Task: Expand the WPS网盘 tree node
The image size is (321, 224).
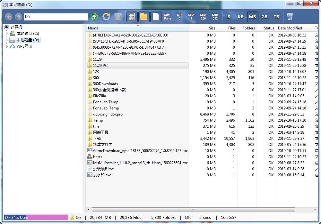Action: coord(7,46)
